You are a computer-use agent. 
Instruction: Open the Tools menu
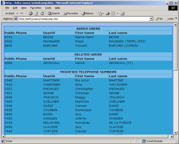pyautogui.click(x=48, y=8)
